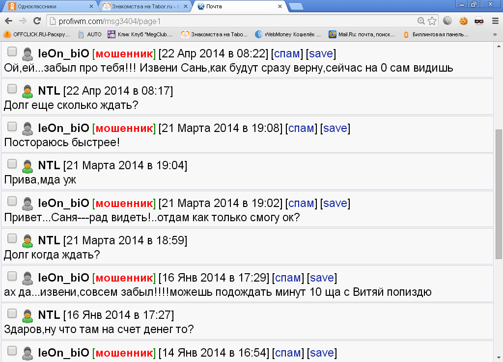The height and width of the screenshot is (362, 503).
Task: Open a new tab button
Action: pyautogui.click(x=296, y=7)
